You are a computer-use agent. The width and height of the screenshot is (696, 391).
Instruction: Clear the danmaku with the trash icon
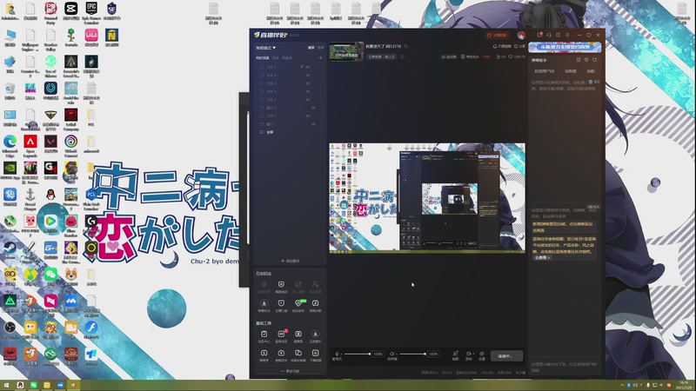coord(591,82)
